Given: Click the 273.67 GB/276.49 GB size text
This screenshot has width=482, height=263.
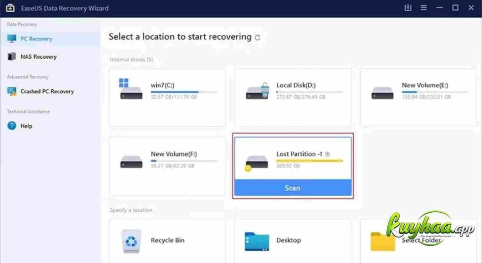Looking at the screenshot, I should (x=301, y=97).
